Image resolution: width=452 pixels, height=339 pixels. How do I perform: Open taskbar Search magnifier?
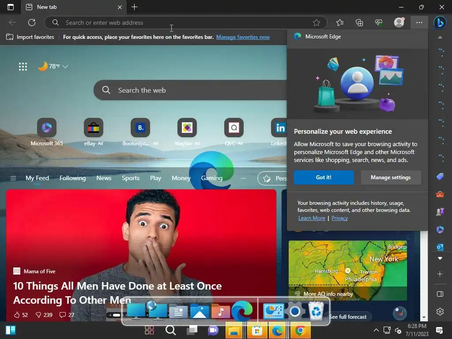170,330
